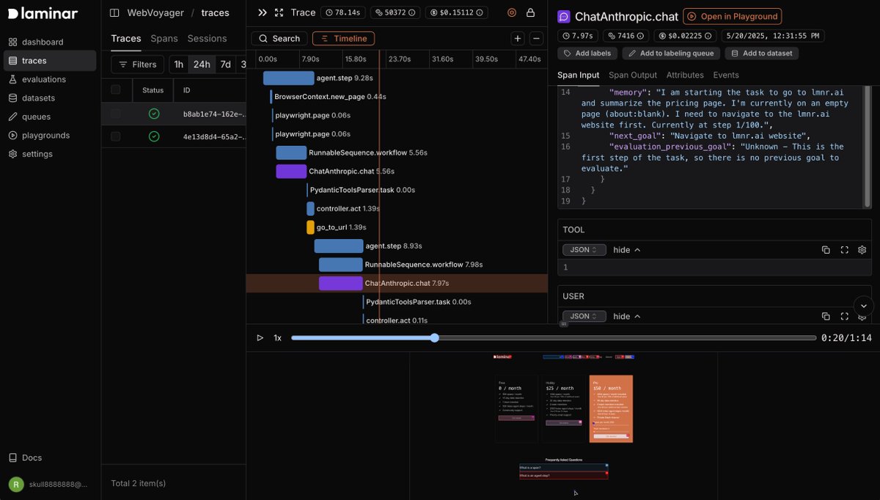This screenshot has height=500, width=880.
Task: Open WebVoyager project breadcrumb
Action: coord(155,12)
